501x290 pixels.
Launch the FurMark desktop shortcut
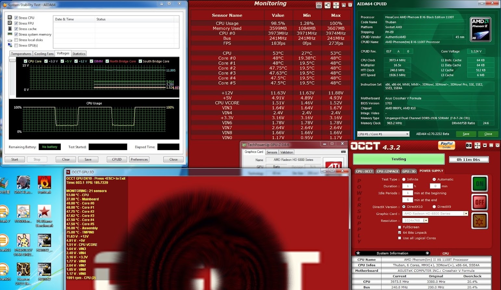click(44, 184)
